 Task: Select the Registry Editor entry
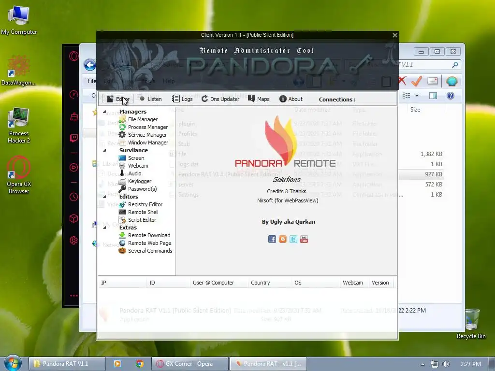(x=141, y=204)
